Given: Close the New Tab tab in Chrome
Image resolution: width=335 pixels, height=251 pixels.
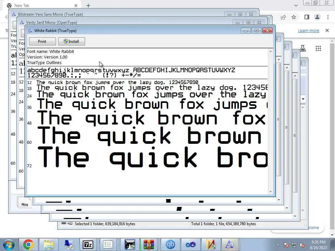Looking at the screenshot, I should click(x=76, y=6).
